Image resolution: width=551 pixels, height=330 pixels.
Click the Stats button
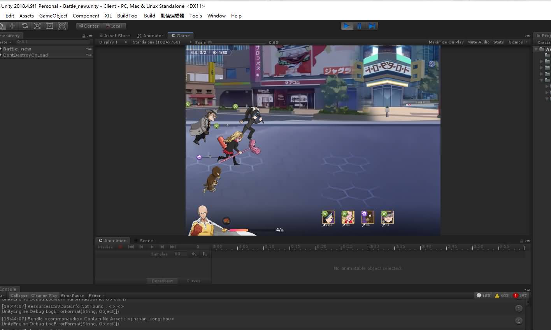[498, 42]
